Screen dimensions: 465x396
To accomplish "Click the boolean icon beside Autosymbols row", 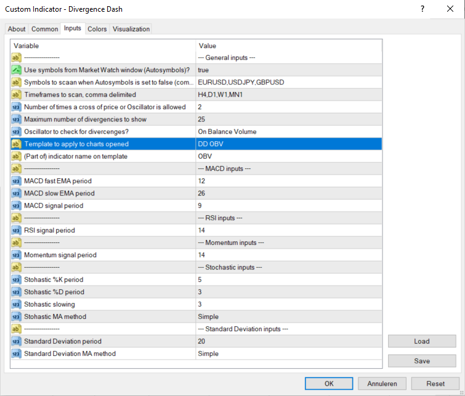I will click(x=17, y=70).
